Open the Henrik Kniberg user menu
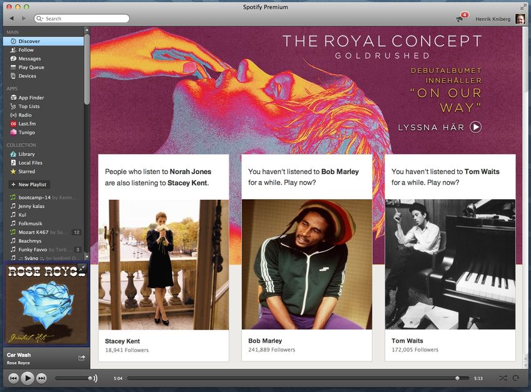This screenshot has height=392, width=531. pyautogui.click(x=493, y=19)
